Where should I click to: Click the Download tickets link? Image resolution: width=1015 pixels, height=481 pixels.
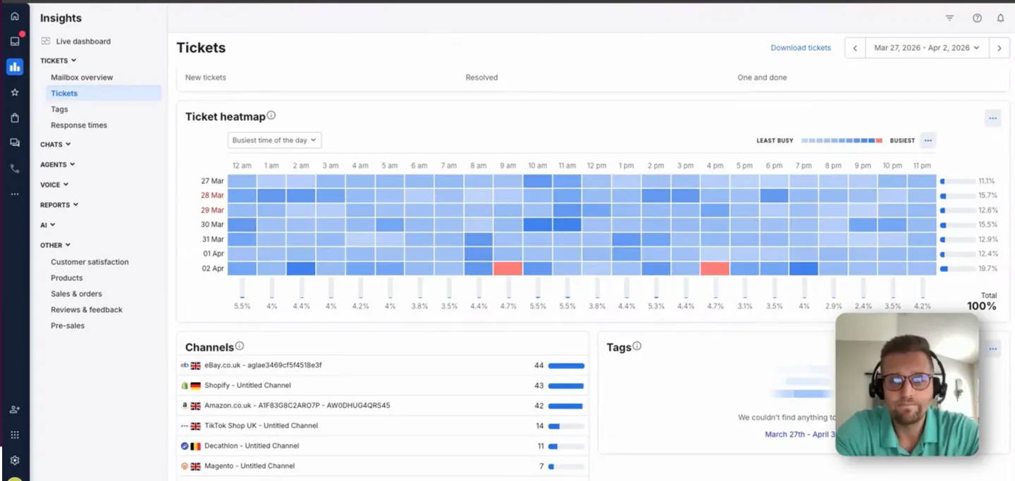click(x=801, y=48)
